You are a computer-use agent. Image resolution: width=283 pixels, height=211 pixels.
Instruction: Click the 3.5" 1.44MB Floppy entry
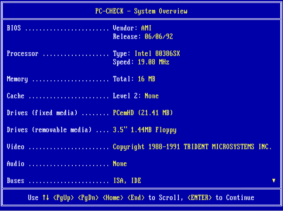pos(145,130)
